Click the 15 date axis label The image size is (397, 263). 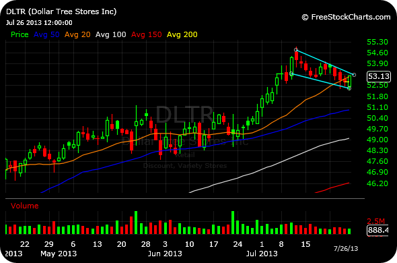pos(305,244)
